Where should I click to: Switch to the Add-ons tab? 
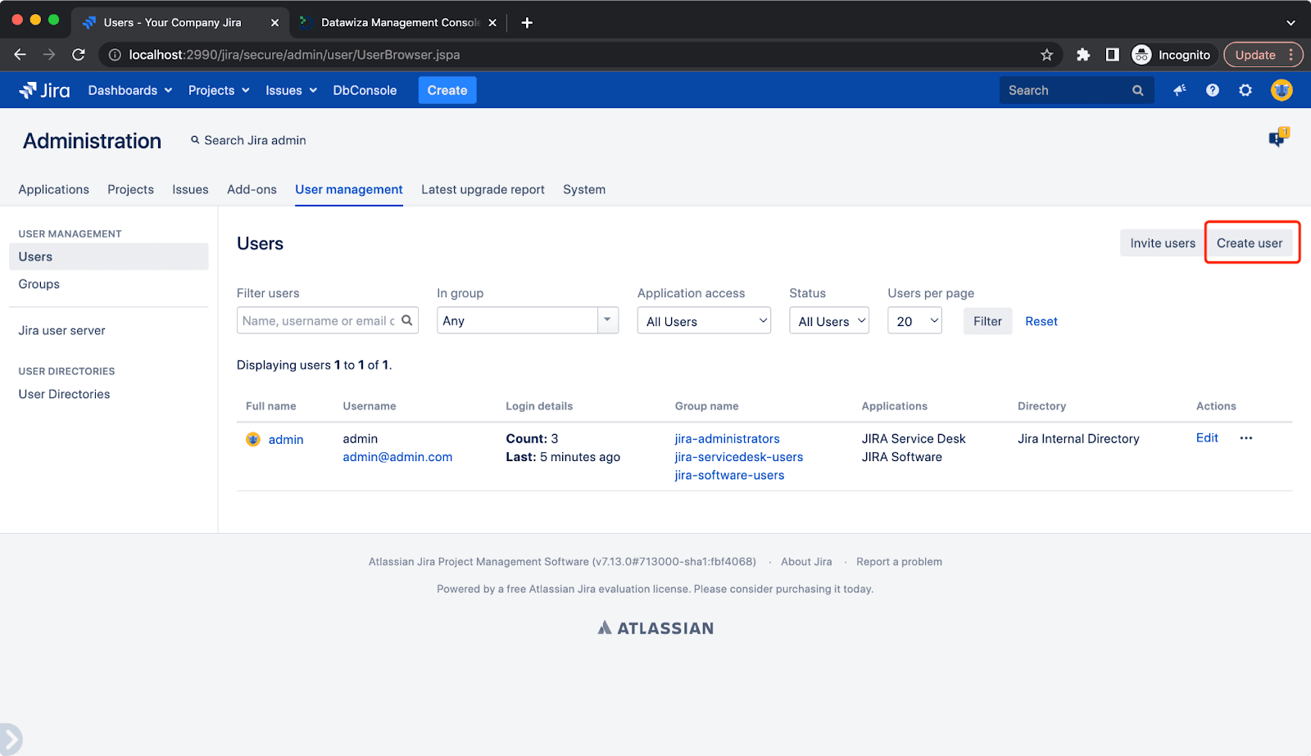click(252, 189)
